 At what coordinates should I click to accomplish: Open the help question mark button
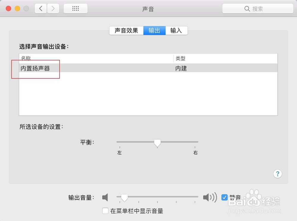(x=277, y=174)
